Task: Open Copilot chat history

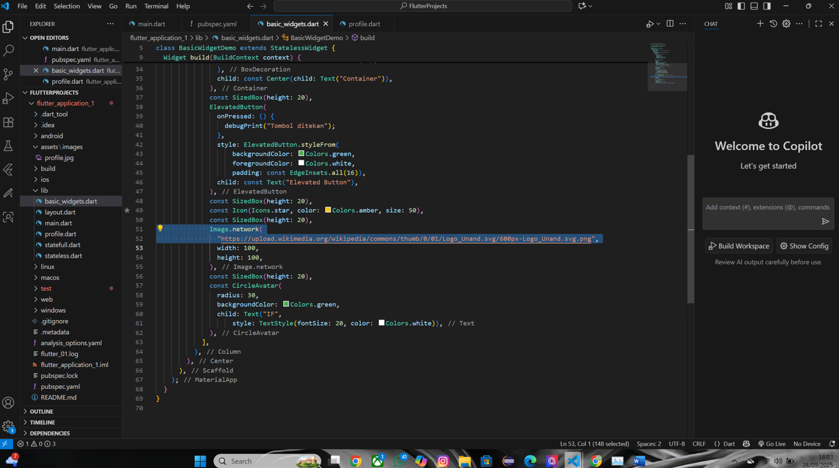Action: (773, 23)
